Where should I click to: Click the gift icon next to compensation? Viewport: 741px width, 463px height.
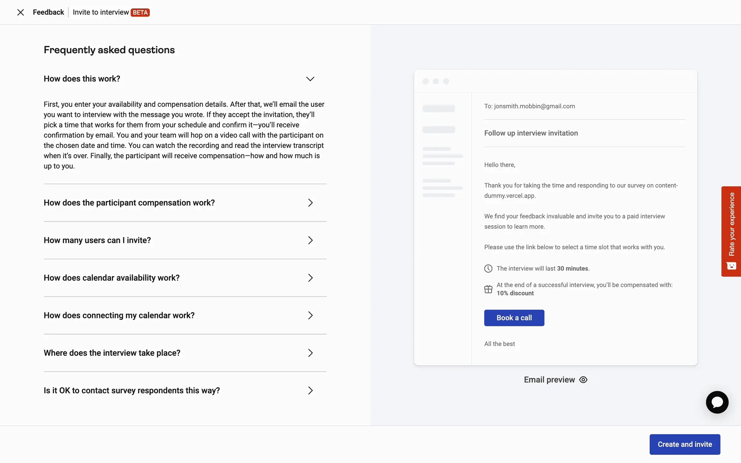click(488, 289)
